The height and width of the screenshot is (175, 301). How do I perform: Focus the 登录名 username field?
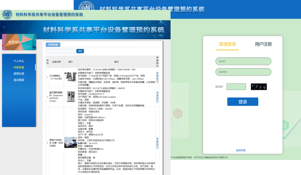click(243, 61)
